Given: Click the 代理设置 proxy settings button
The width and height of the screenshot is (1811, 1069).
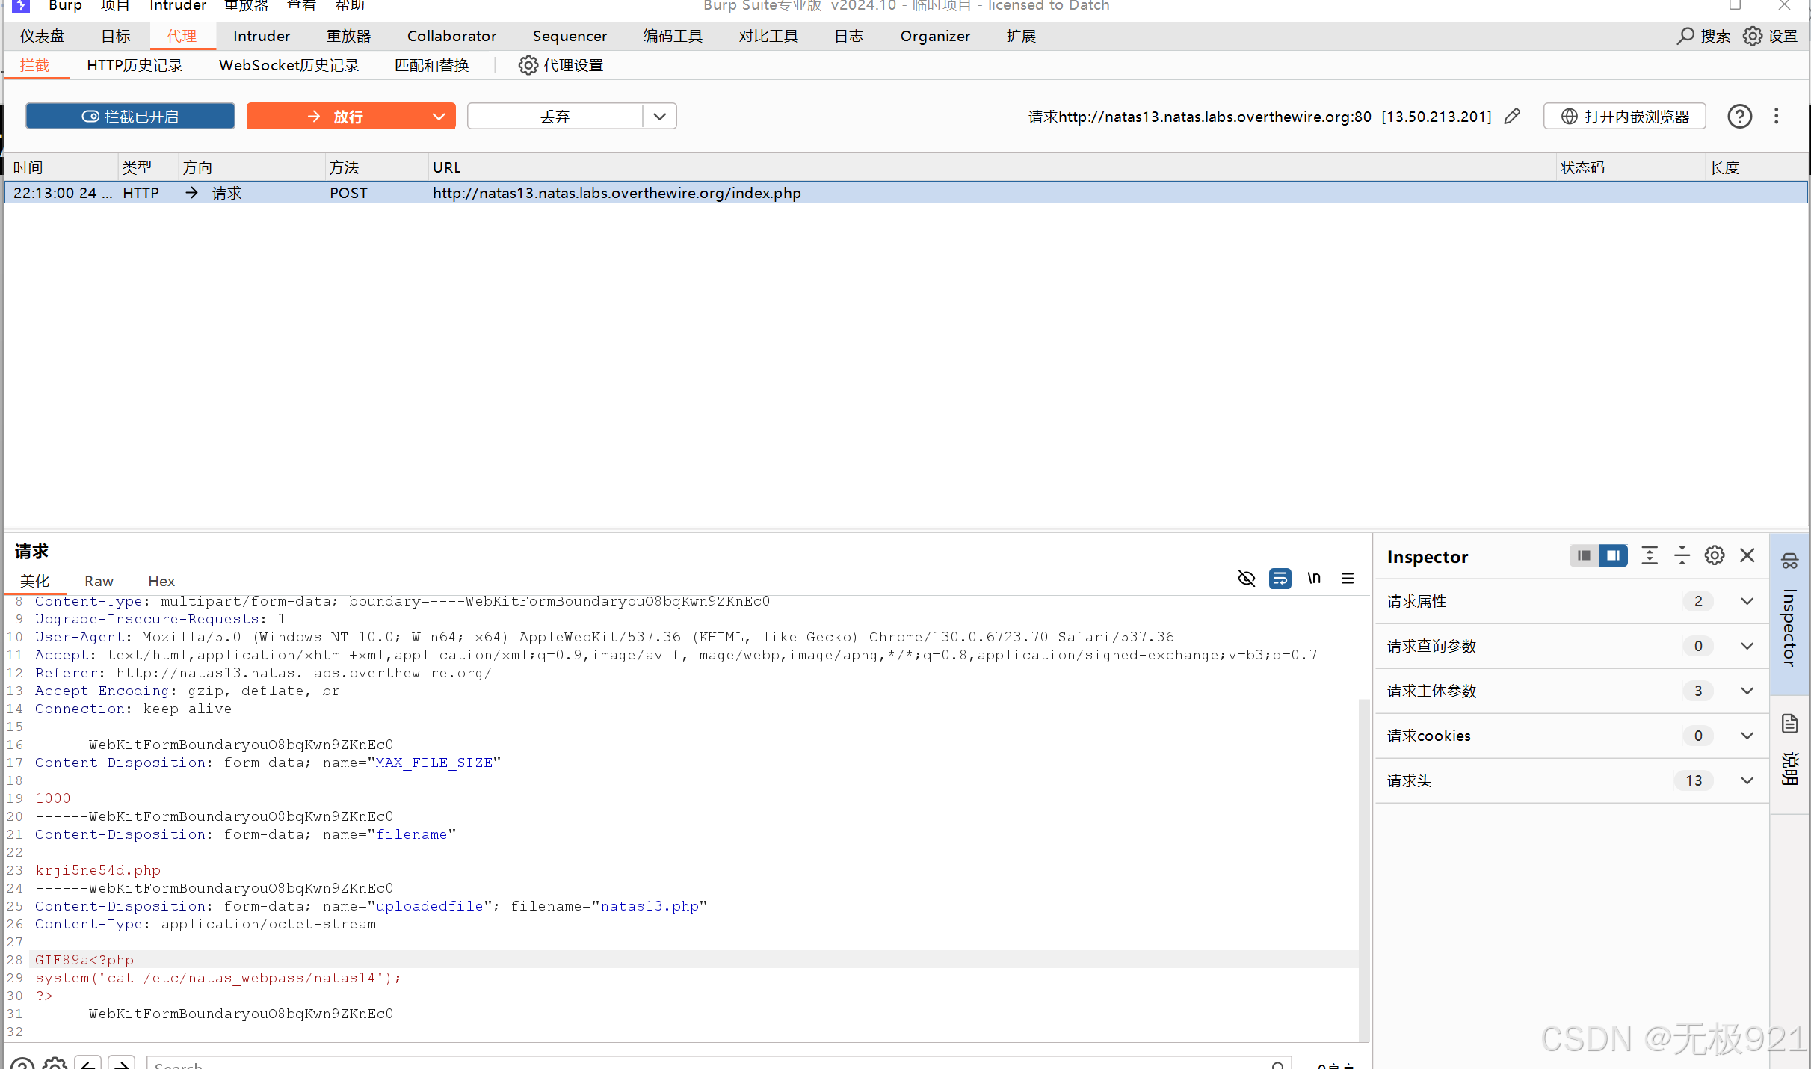Looking at the screenshot, I should pos(561,66).
